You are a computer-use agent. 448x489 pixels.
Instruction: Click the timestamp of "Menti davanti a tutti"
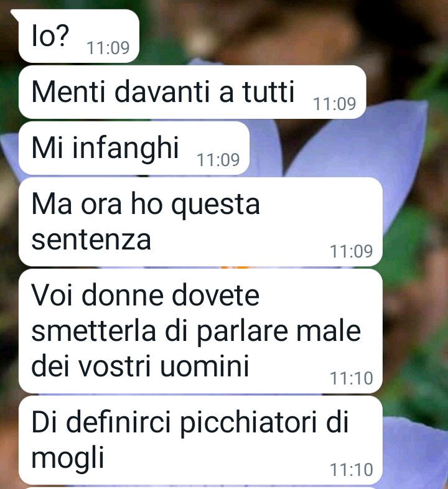[x=334, y=104]
